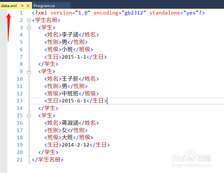
Task: Click line number 1 in the gutter
Action: point(21,13)
